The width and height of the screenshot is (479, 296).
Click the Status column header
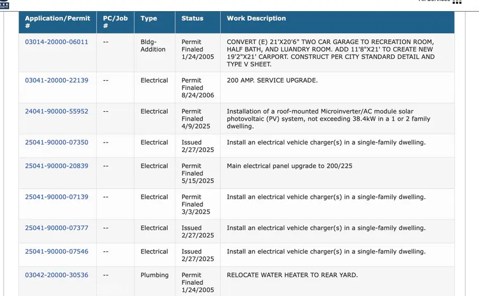[x=192, y=18]
